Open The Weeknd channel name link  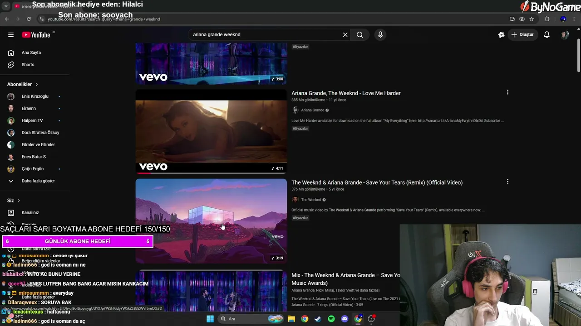click(311, 200)
